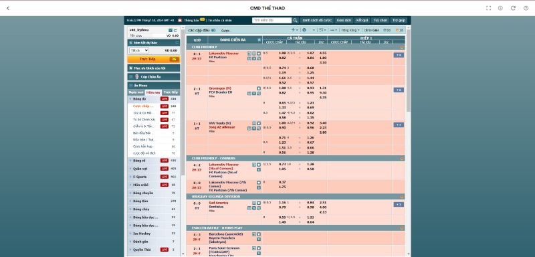Click refresh icon in ESOCCER BATTLE league bar

[x=402, y=228]
